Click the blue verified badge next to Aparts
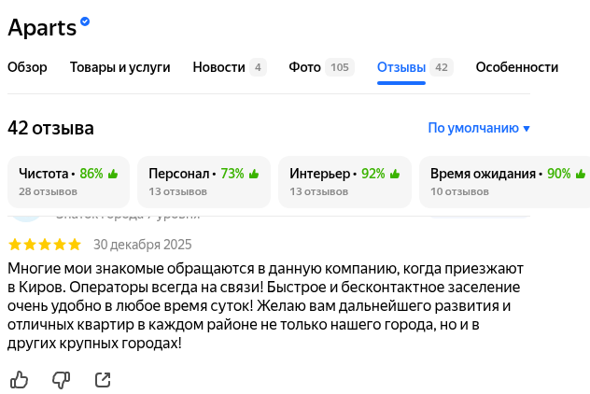590x394 pixels. coord(86,21)
